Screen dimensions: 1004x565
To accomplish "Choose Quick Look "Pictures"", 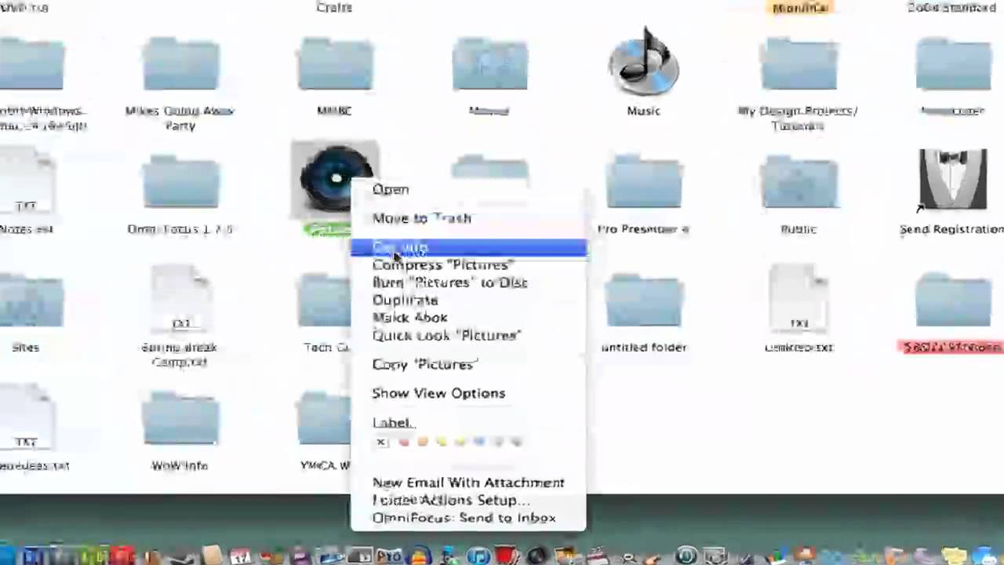I will (x=446, y=335).
